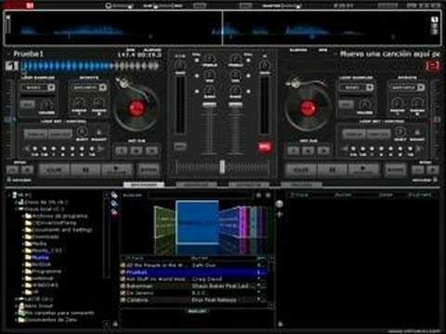This screenshot has height=334, width=446.
Task: Click the red button in mixer section
Action: pos(264,147)
